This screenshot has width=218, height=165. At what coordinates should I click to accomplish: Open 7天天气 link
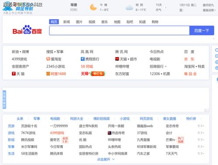tap(172, 154)
